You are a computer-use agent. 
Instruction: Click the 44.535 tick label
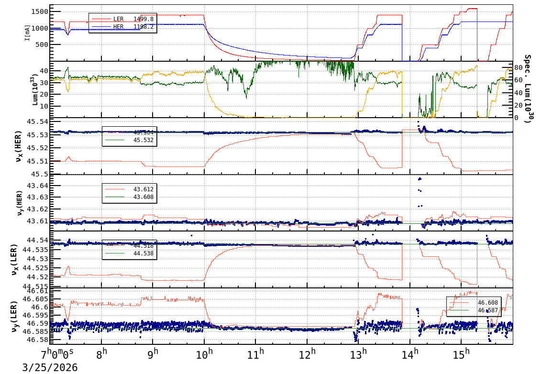(x=35, y=250)
